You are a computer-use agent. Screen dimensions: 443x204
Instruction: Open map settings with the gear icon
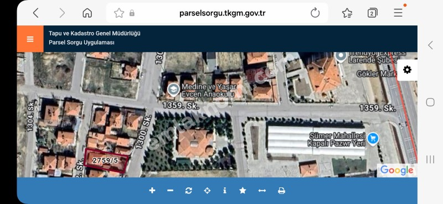point(407,70)
